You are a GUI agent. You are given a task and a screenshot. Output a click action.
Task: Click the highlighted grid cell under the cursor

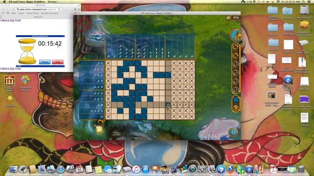[x=168, y=105]
